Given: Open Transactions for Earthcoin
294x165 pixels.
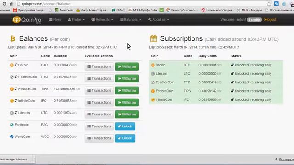Looking at the screenshot, I should (99, 126).
